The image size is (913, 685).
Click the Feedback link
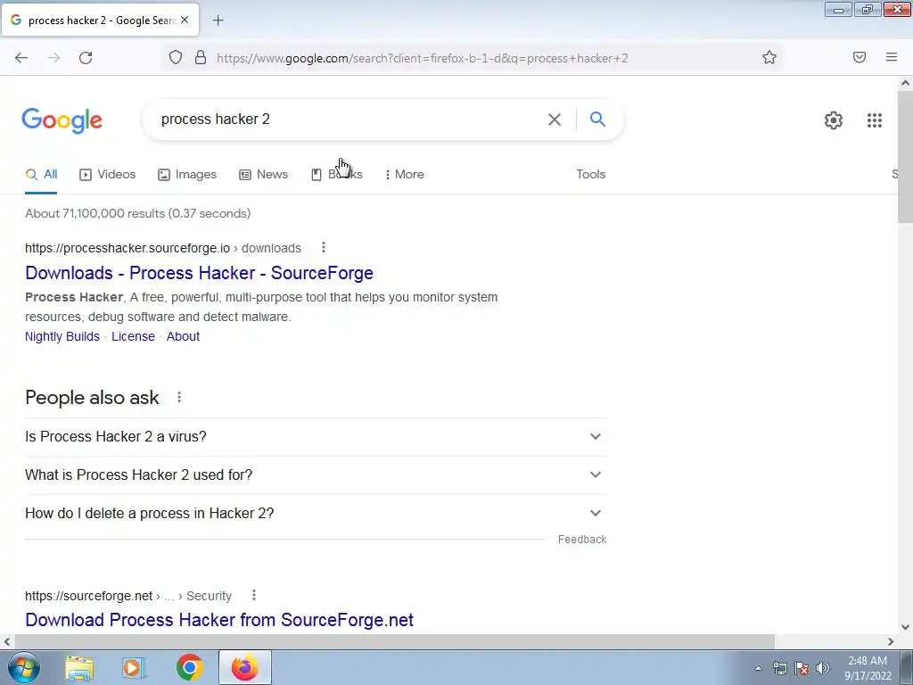(x=582, y=540)
